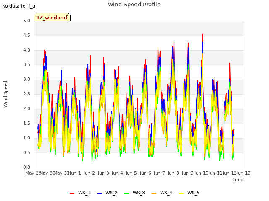This screenshot has width=269, height=201.
Task: Click the 2.5 y-axis tick label
Action: 27,94
